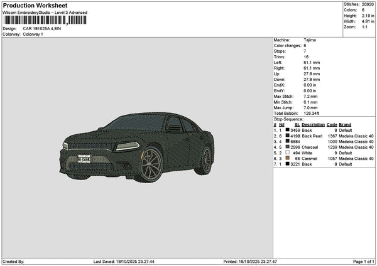The width and height of the screenshot is (377, 266).
Task: Click the embroidered car design preview
Action: pos(137,147)
